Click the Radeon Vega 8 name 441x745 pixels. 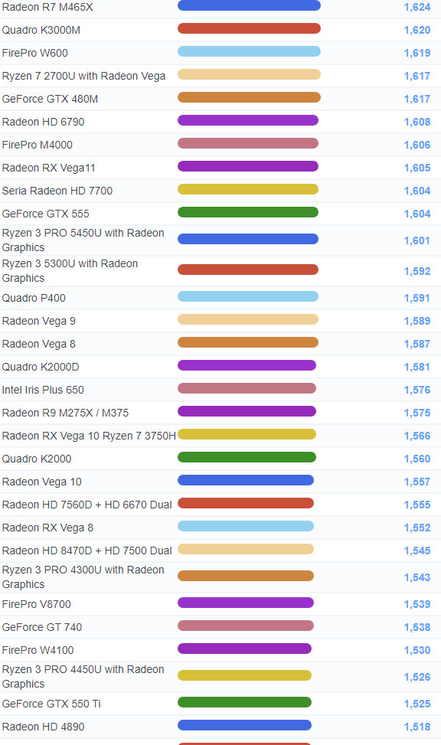[38, 344]
